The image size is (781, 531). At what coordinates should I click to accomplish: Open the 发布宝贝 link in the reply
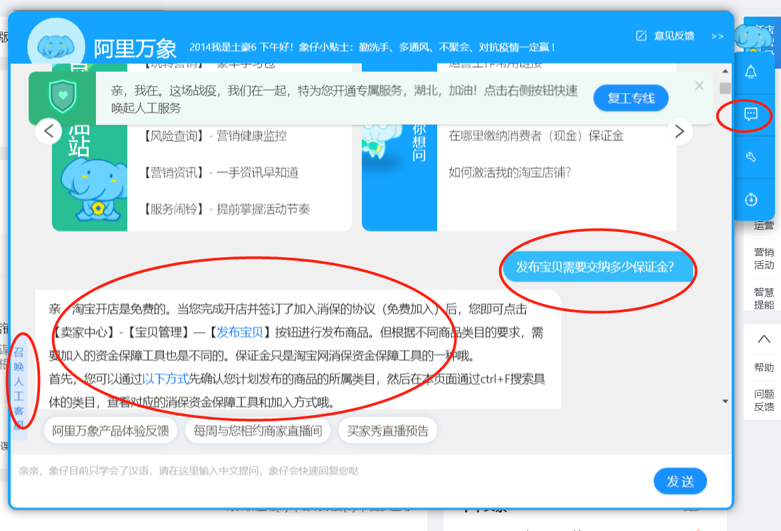[239, 332]
